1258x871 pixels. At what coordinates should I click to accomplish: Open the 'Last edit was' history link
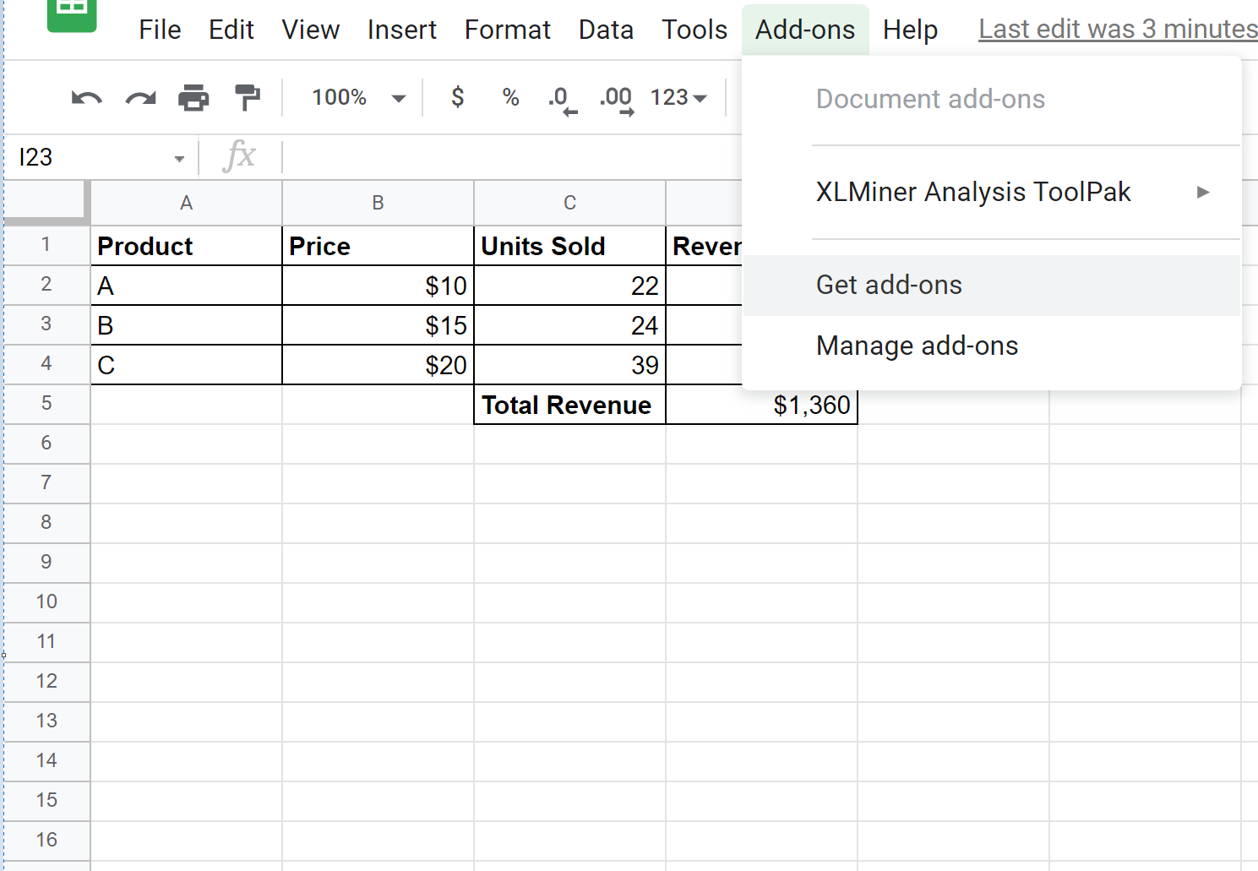click(1117, 30)
